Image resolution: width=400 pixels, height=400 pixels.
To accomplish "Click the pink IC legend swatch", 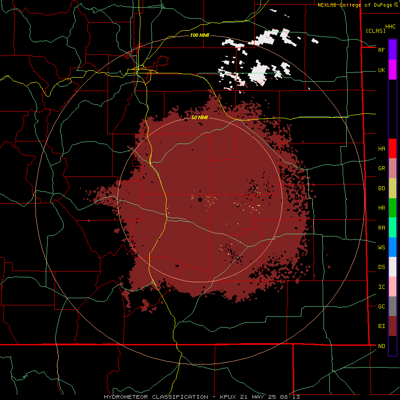I will [x=392, y=287].
